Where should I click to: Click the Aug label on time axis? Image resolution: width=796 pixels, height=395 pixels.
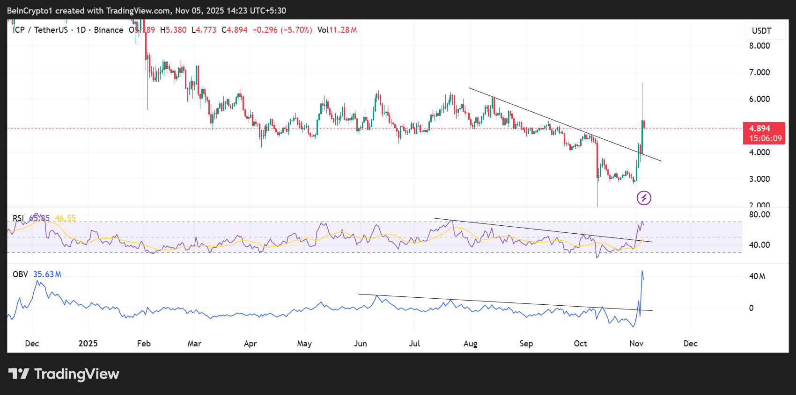coord(470,344)
